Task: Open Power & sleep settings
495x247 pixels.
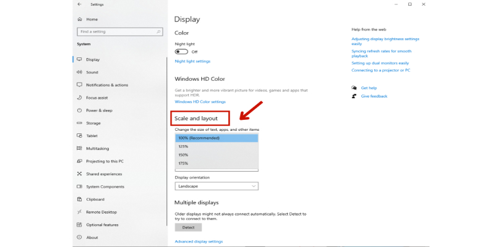Action: (99, 111)
